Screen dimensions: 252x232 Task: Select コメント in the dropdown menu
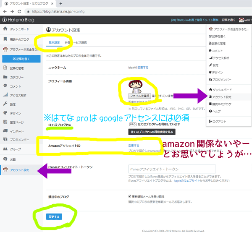click(229, 51)
